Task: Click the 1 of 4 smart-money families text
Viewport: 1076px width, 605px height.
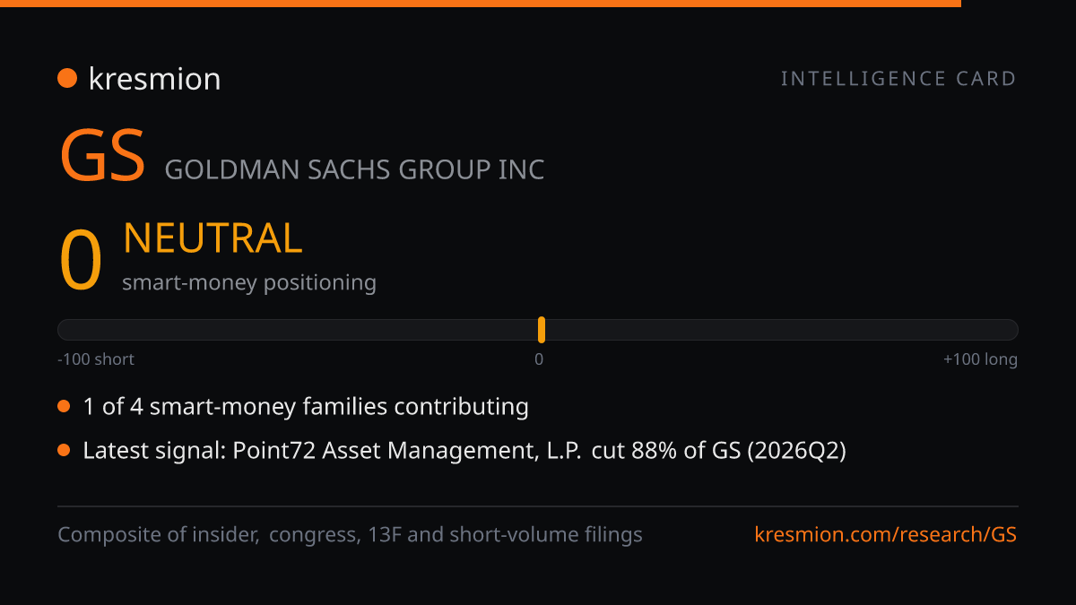Action: click(x=306, y=407)
